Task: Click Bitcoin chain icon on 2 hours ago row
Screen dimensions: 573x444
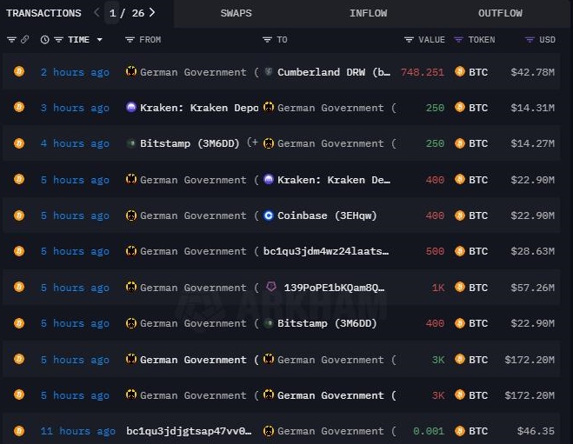Action: [x=19, y=71]
